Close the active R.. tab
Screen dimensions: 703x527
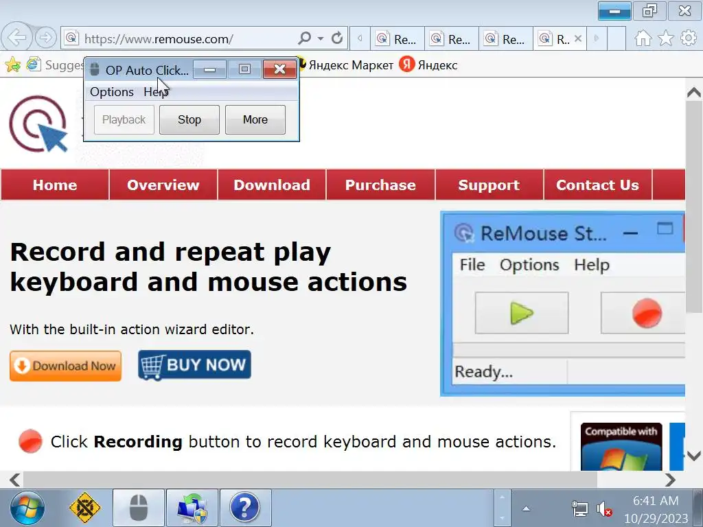tap(578, 38)
